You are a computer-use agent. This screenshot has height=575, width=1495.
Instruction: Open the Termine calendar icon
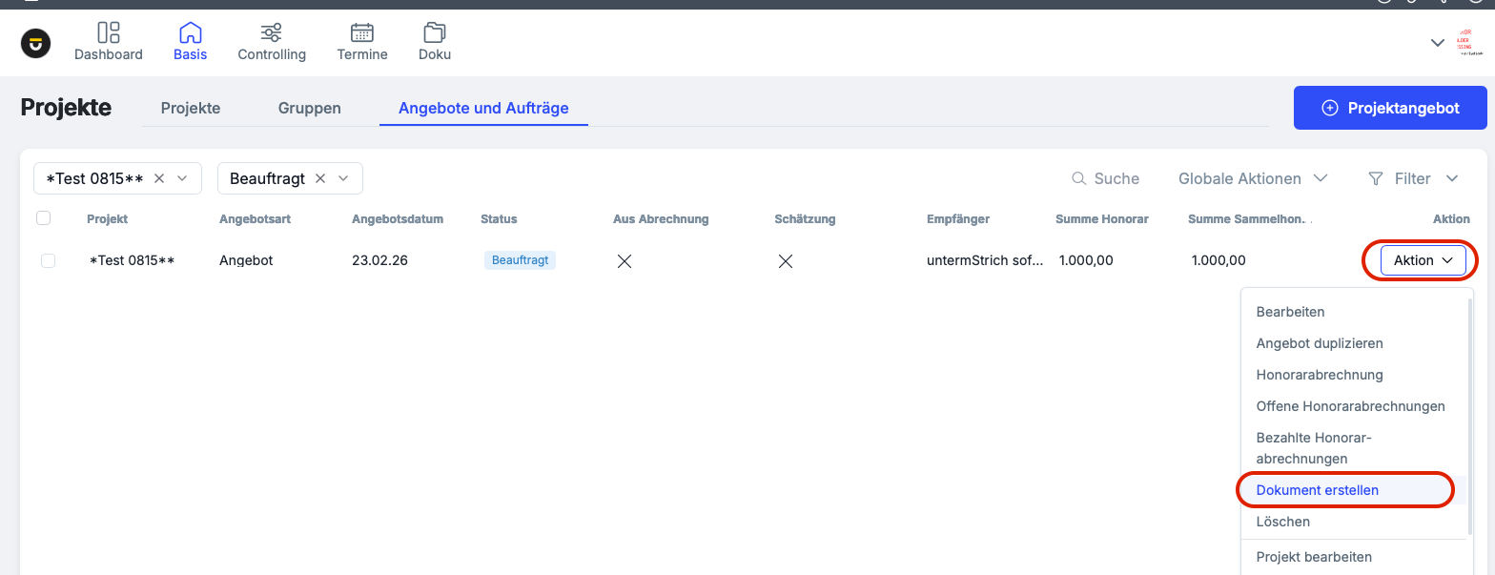(x=362, y=33)
